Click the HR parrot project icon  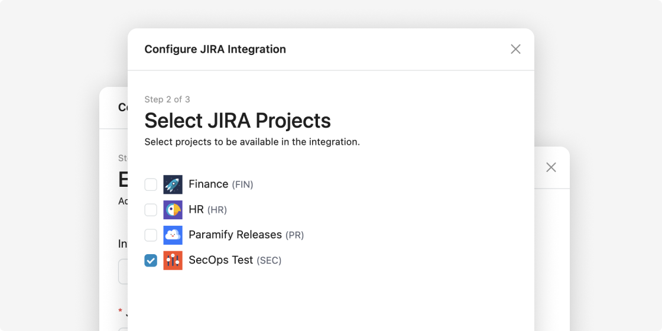pos(173,210)
